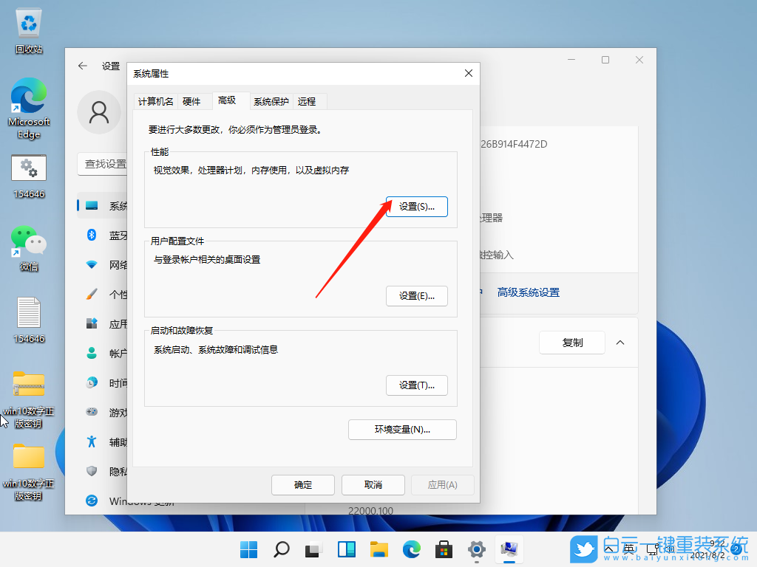Open 网络 settings from the sidebar
This screenshot has width=757, height=567.
92,264
